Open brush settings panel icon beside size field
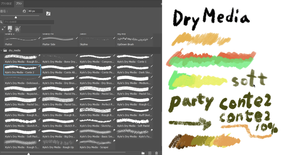 coord(48,13)
